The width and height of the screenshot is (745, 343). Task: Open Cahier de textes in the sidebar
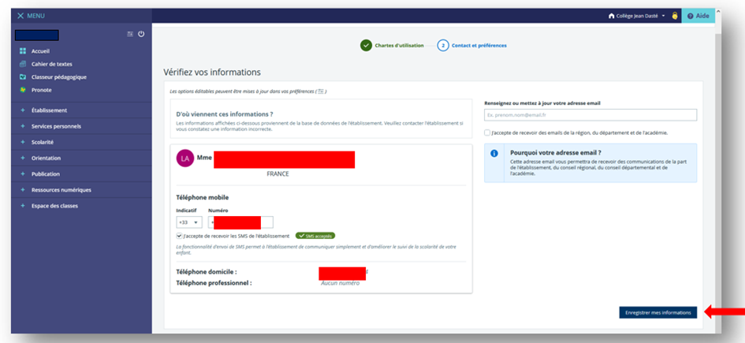(x=51, y=64)
